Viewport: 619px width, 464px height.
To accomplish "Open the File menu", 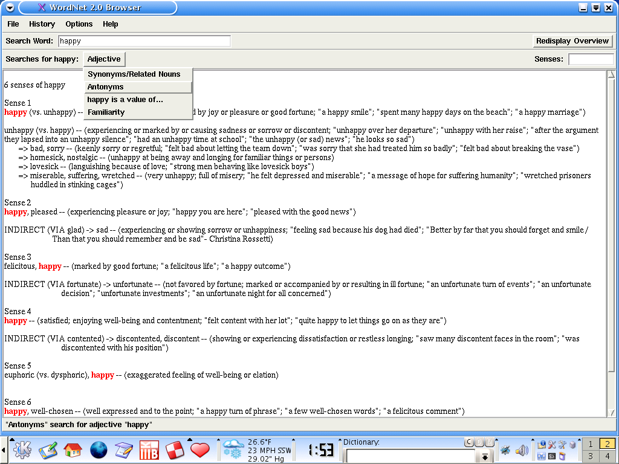I will 13,24.
